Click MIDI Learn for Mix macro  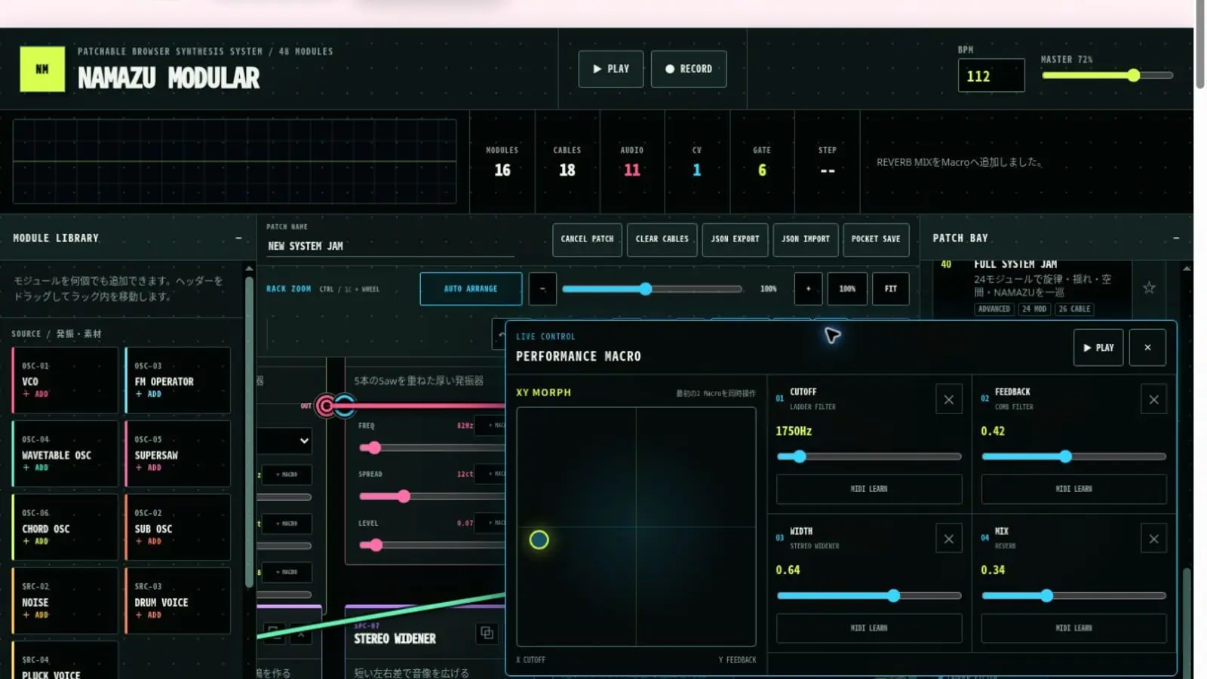point(1073,628)
